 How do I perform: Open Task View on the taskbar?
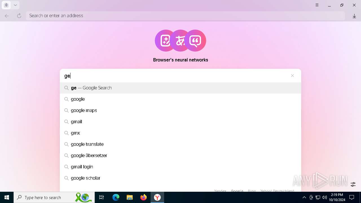click(x=102, y=197)
